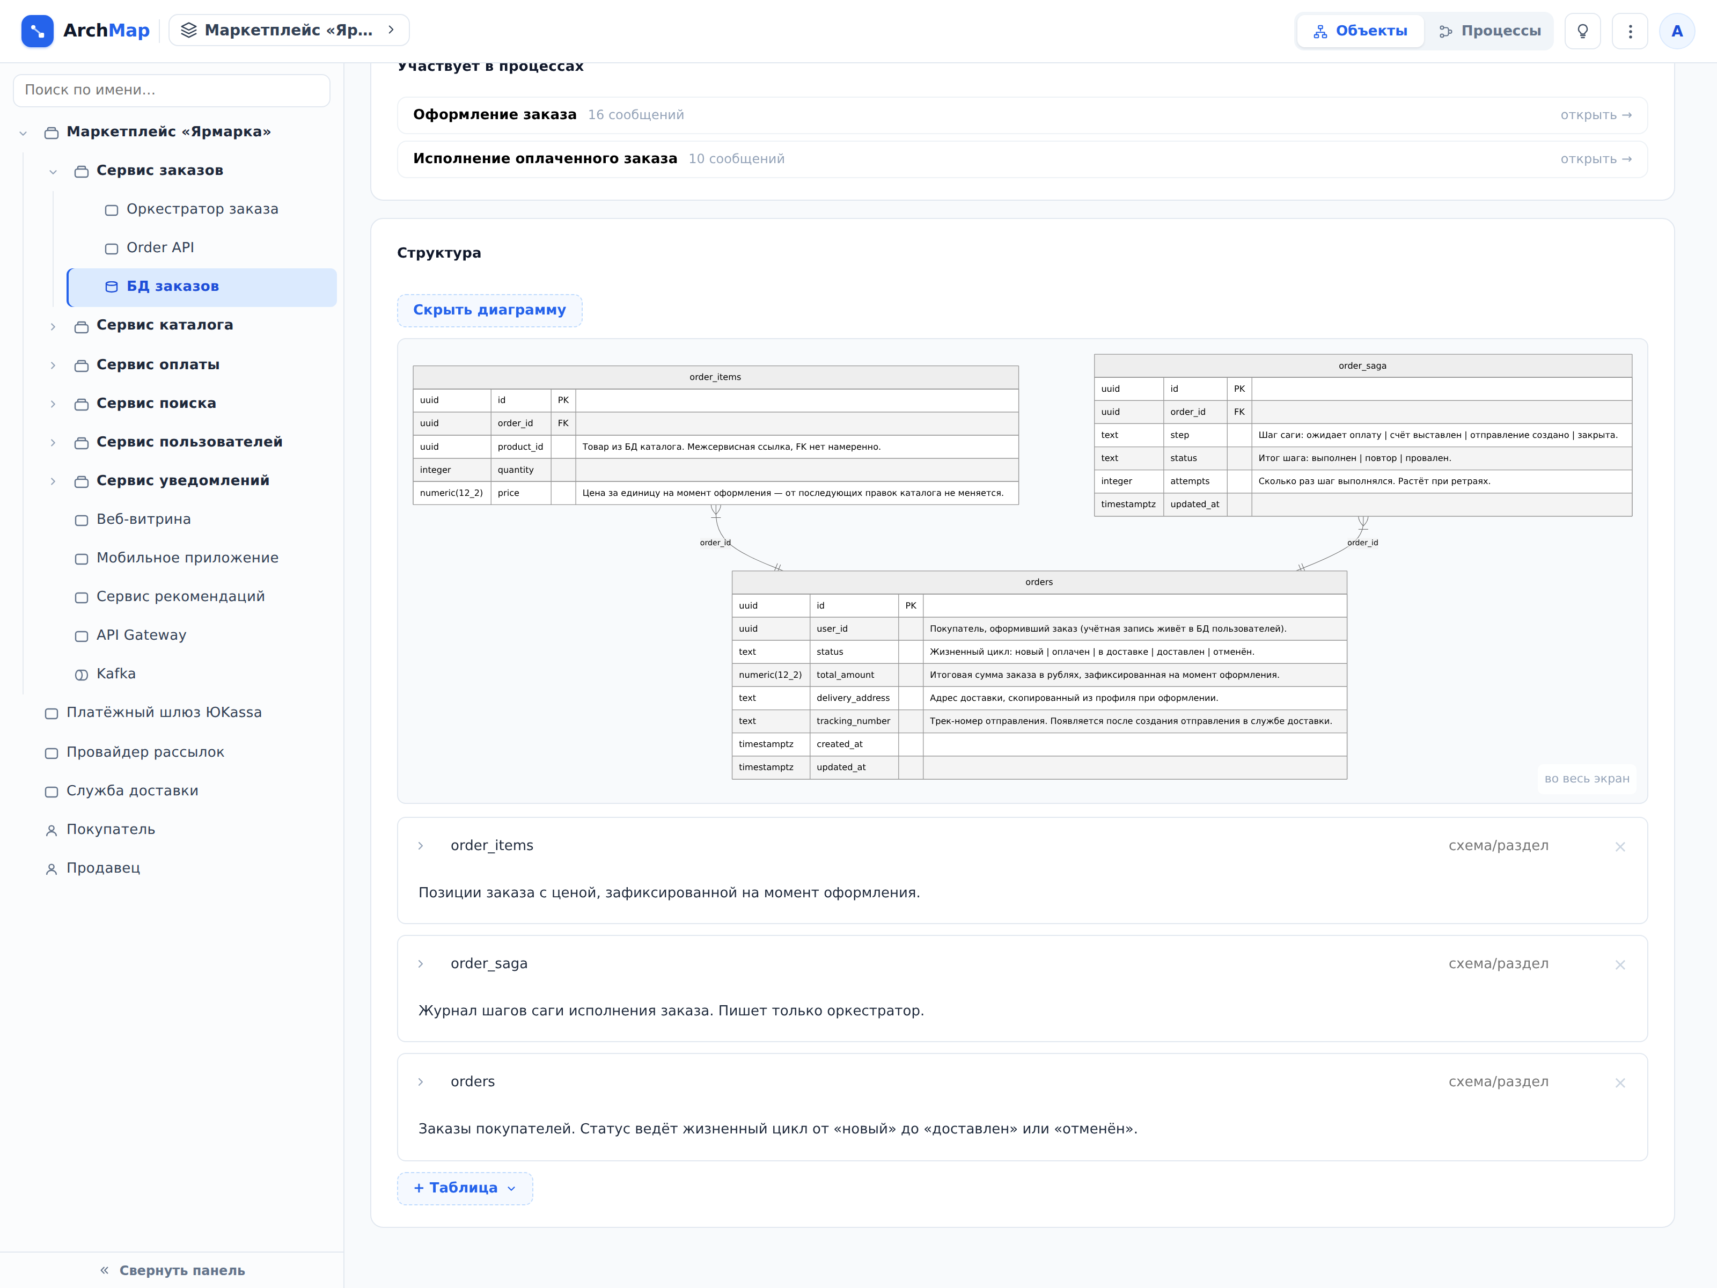This screenshot has height=1288, width=1717.
Task: Remove the order_items table with its X
Action: point(1620,846)
